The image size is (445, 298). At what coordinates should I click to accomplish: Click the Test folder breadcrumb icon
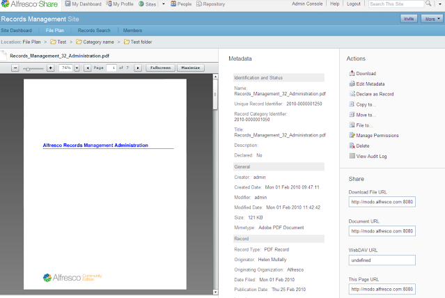click(127, 42)
